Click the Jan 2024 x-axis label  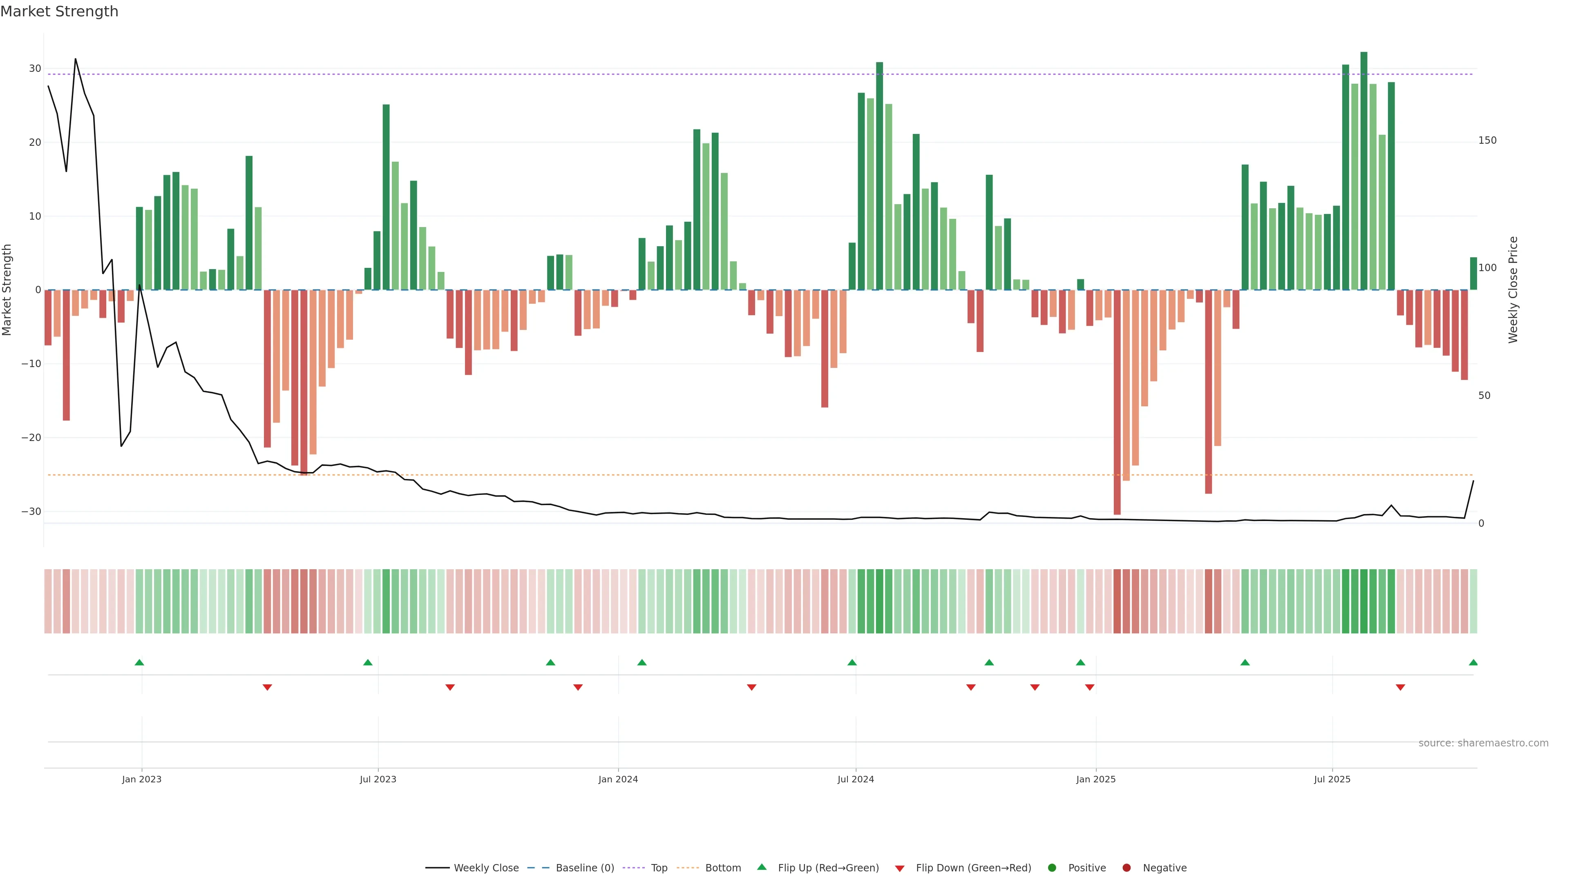click(618, 779)
